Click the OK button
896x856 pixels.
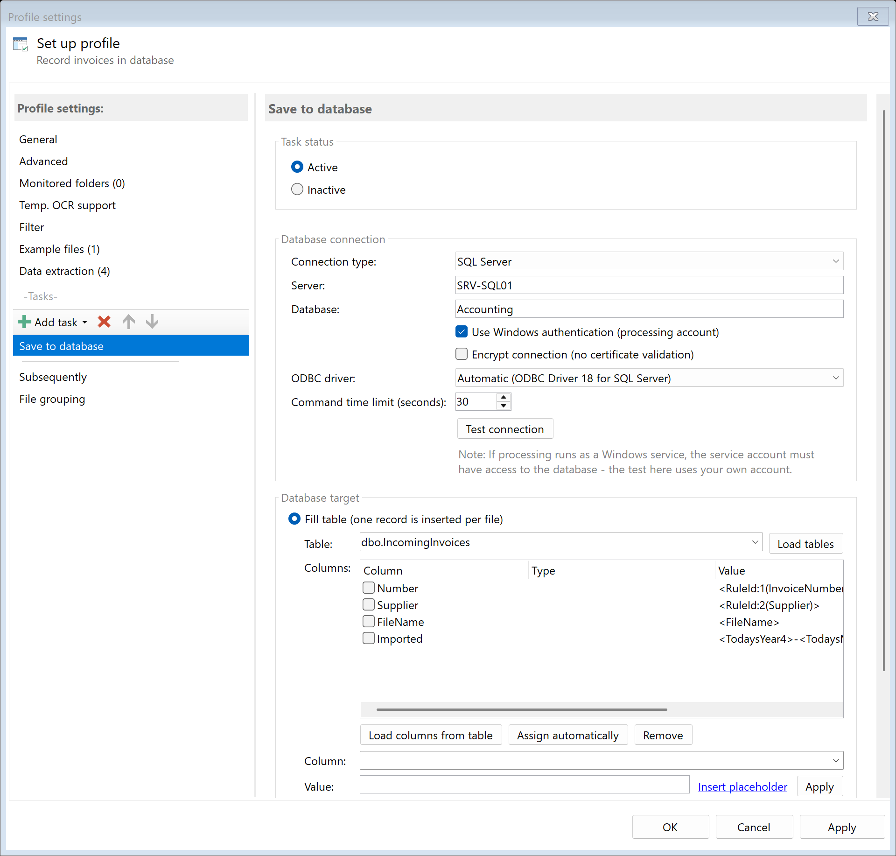pyautogui.click(x=670, y=827)
